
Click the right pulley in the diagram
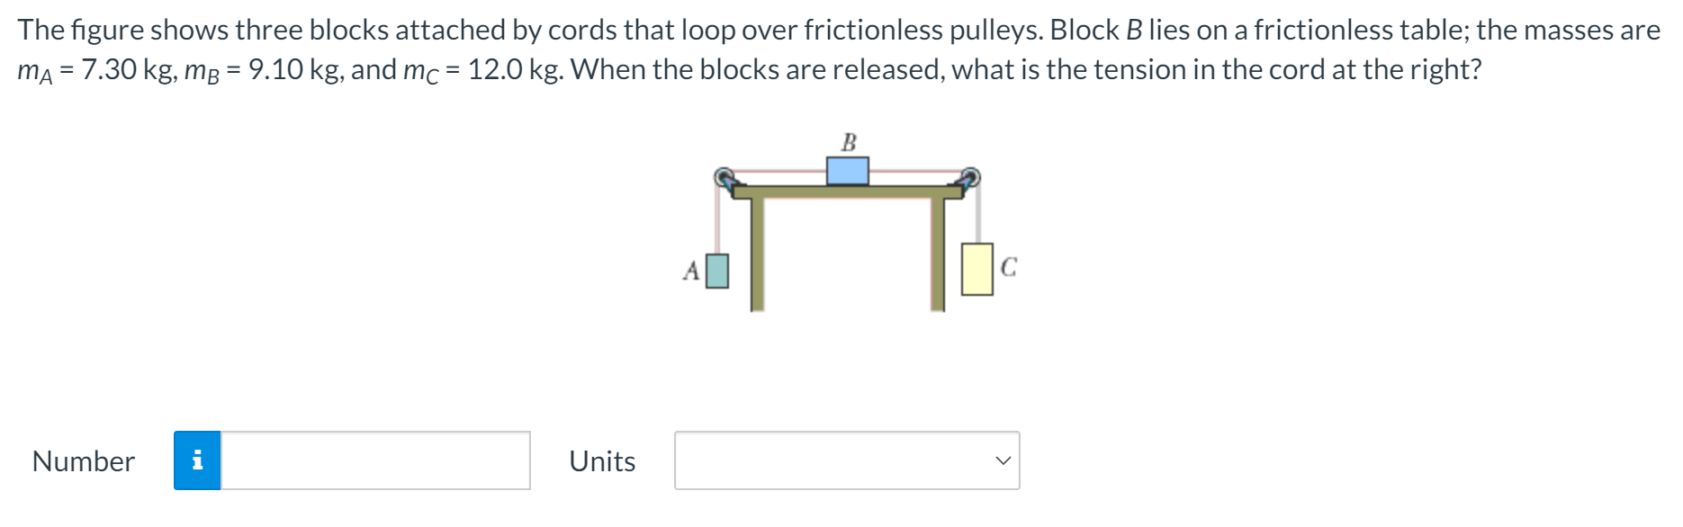(969, 177)
